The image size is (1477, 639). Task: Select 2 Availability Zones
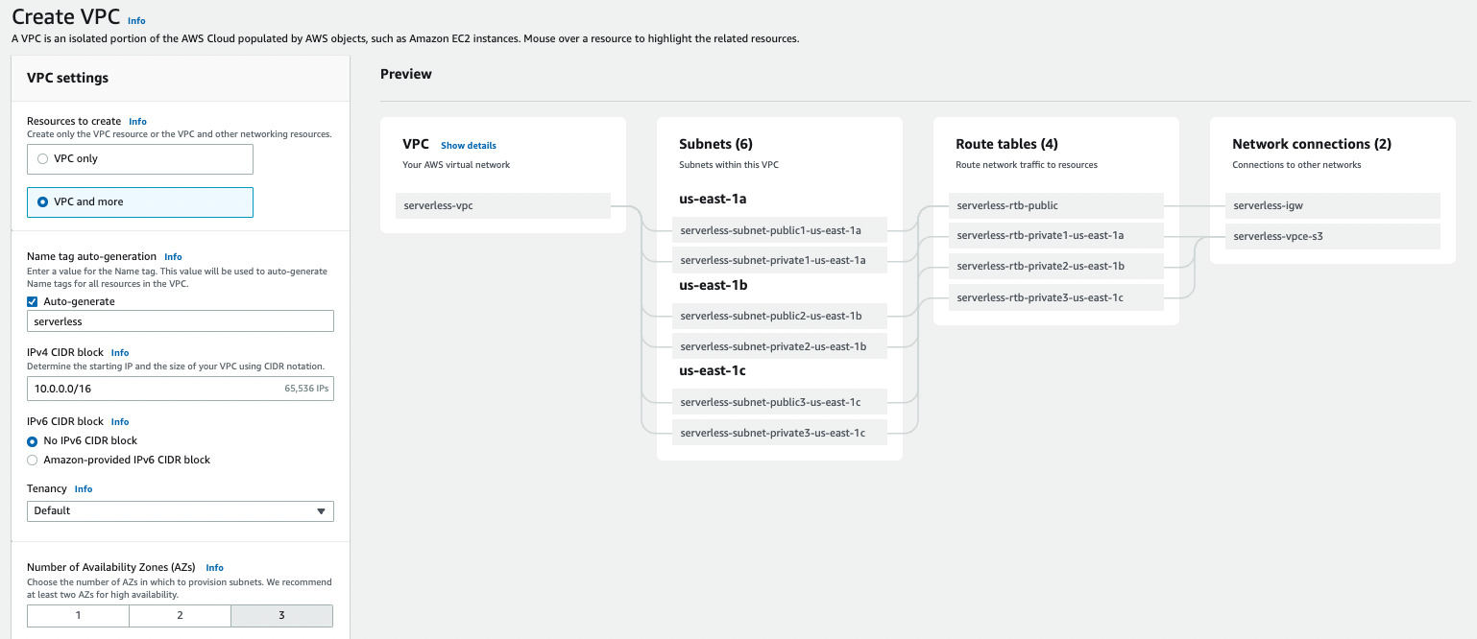pyautogui.click(x=180, y=615)
